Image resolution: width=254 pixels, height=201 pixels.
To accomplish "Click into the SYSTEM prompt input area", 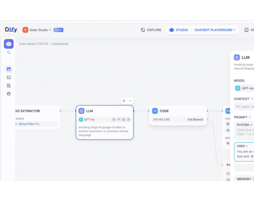I will 245,132.
